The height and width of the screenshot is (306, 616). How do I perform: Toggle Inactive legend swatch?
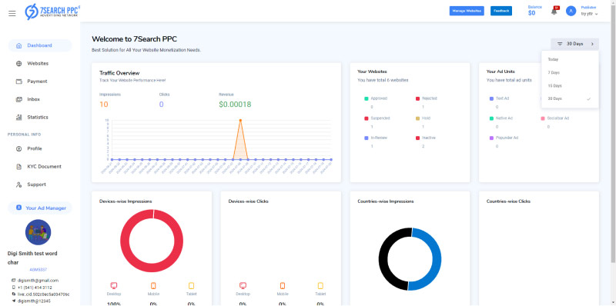pos(417,138)
